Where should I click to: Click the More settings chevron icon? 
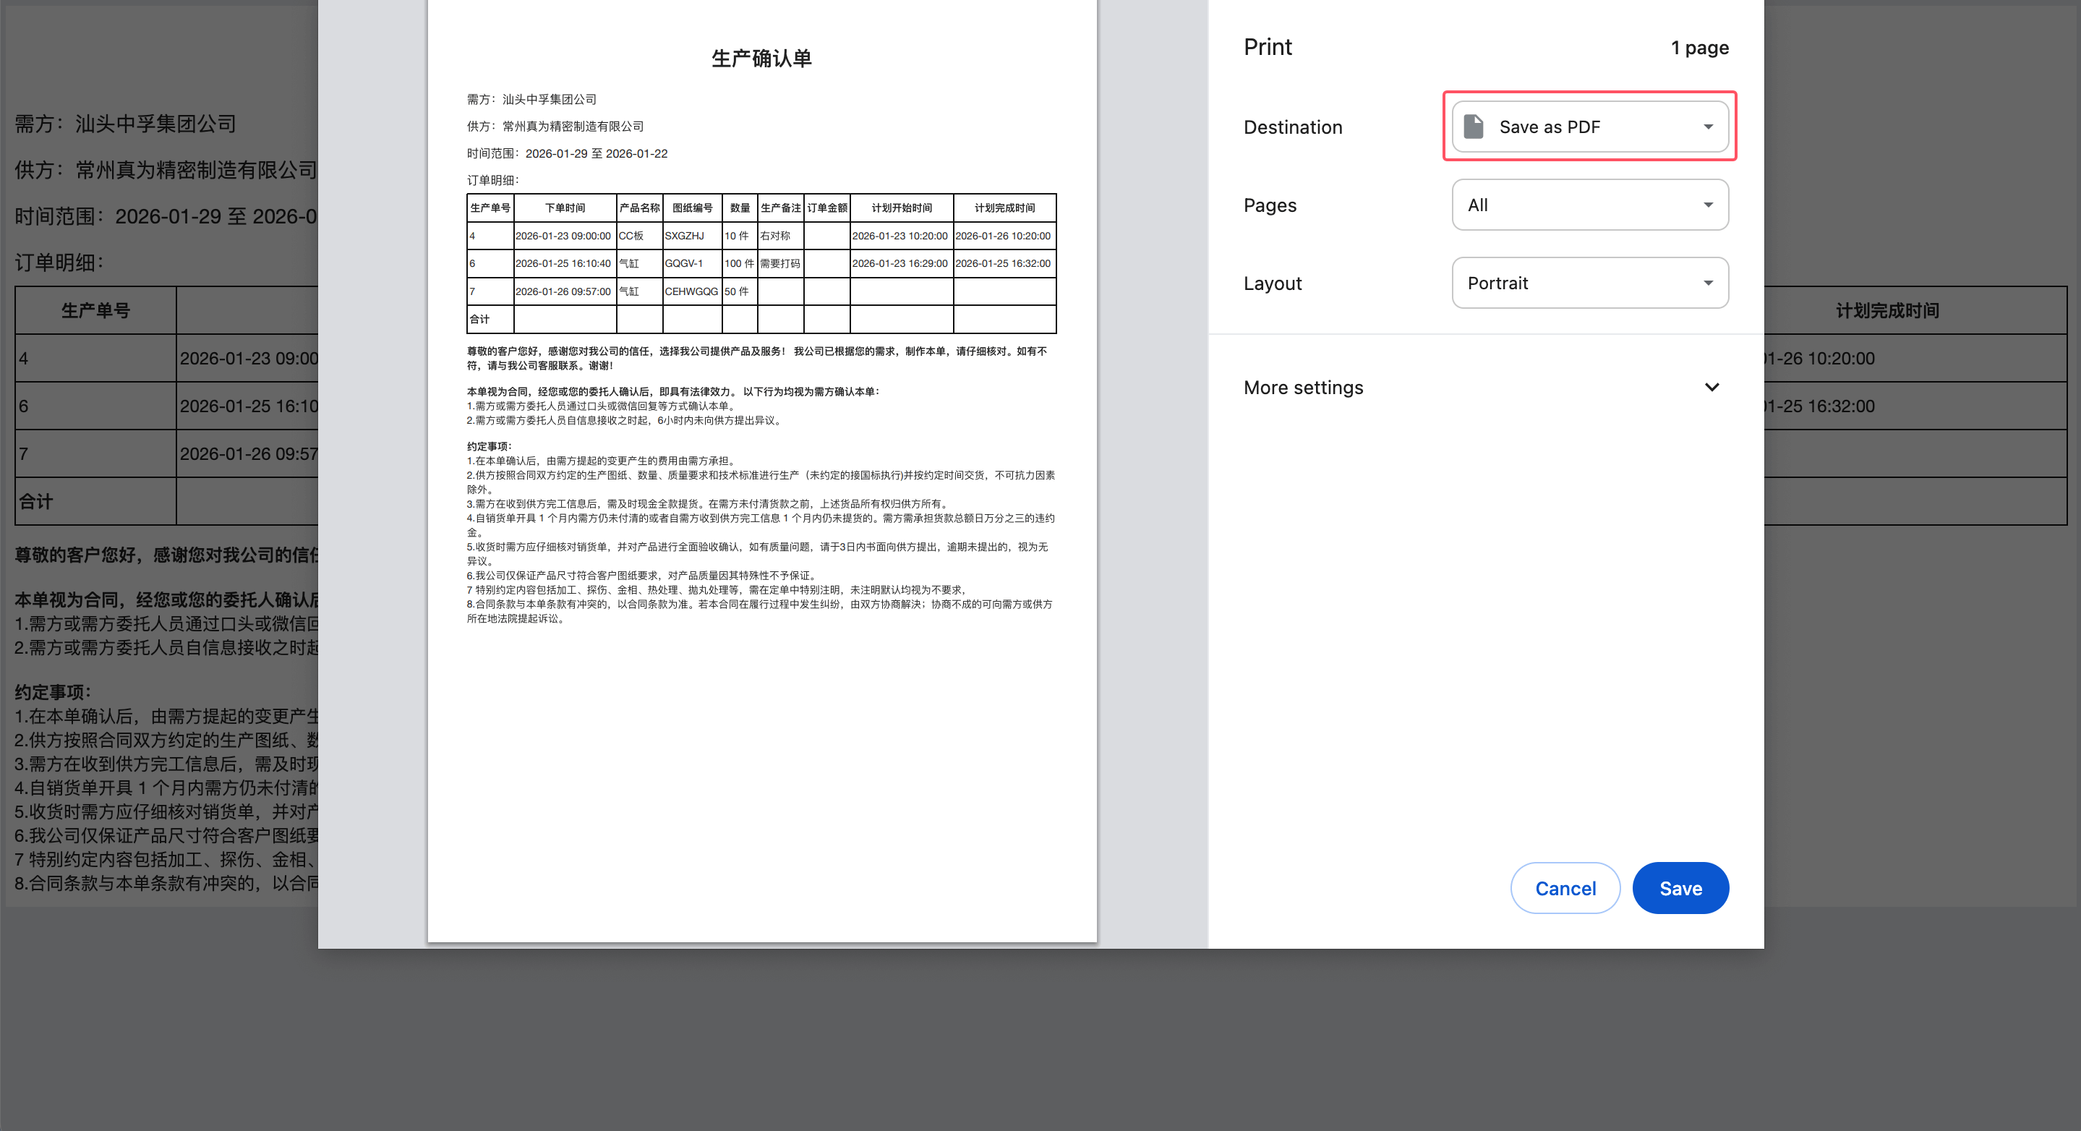pyautogui.click(x=1711, y=388)
